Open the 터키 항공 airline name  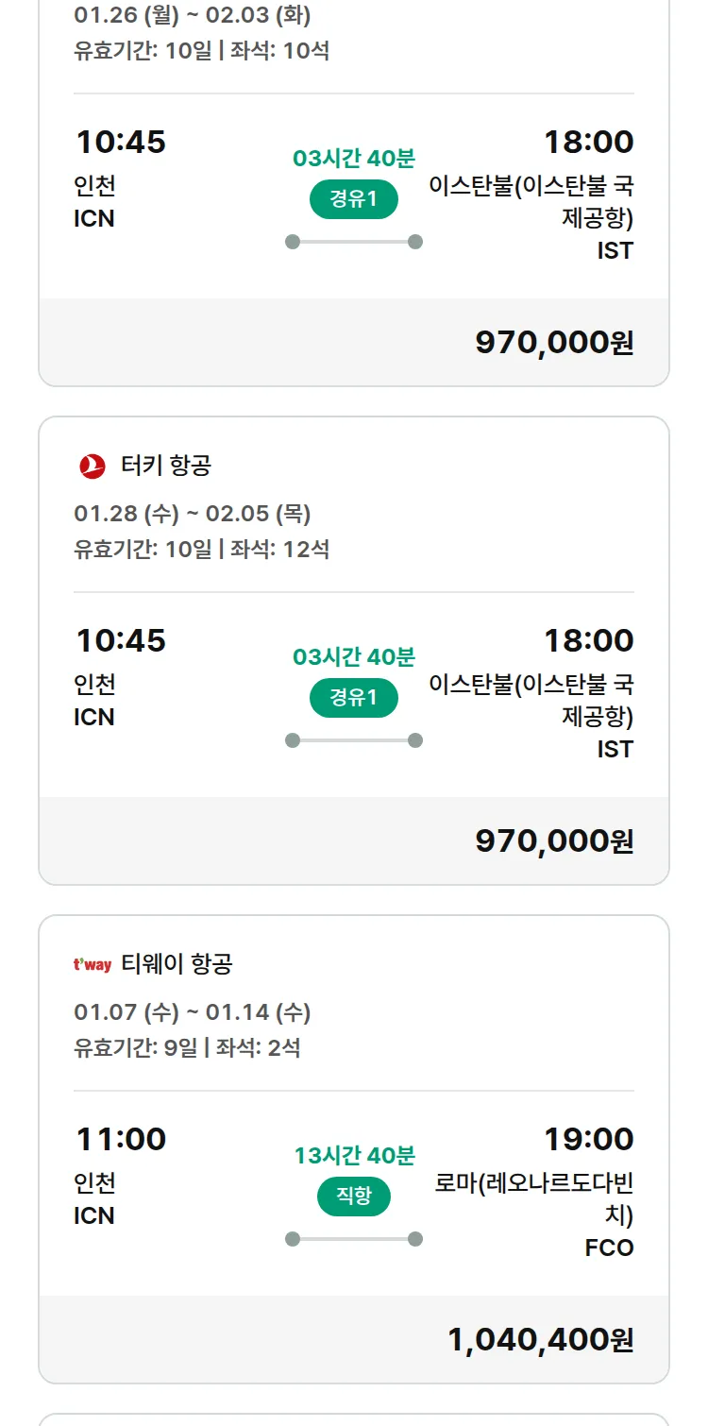[x=166, y=466]
